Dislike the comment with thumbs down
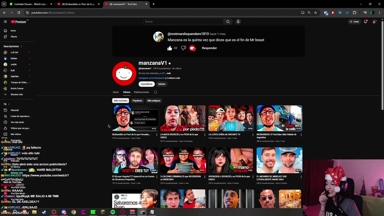The width and height of the screenshot is (384, 216). (184, 48)
